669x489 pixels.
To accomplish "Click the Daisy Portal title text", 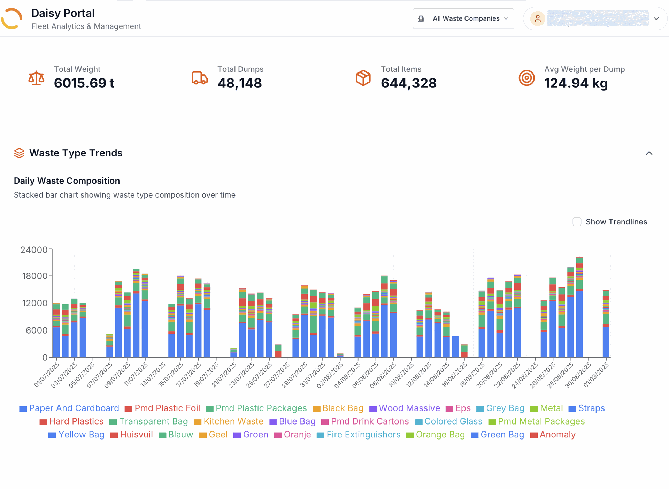I will 63,13.
